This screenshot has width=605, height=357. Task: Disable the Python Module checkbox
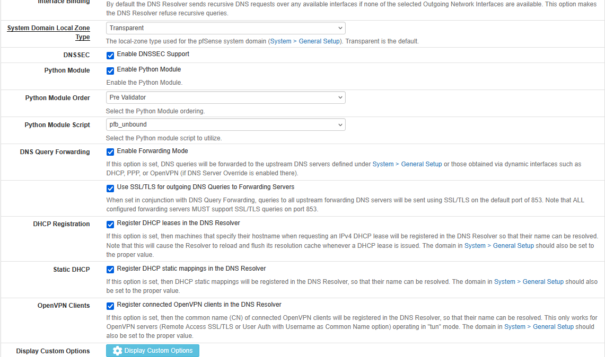tap(110, 70)
